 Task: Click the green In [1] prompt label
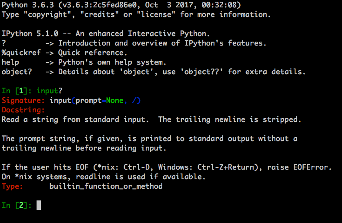point(17,91)
